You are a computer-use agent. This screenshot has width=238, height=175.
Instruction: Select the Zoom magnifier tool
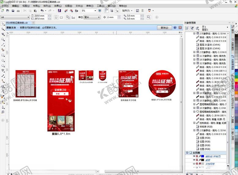tap(3, 40)
